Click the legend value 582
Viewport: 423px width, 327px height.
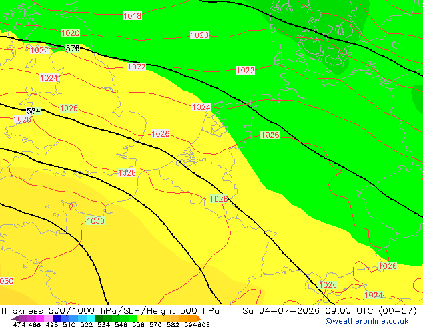click(x=173, y=324)
